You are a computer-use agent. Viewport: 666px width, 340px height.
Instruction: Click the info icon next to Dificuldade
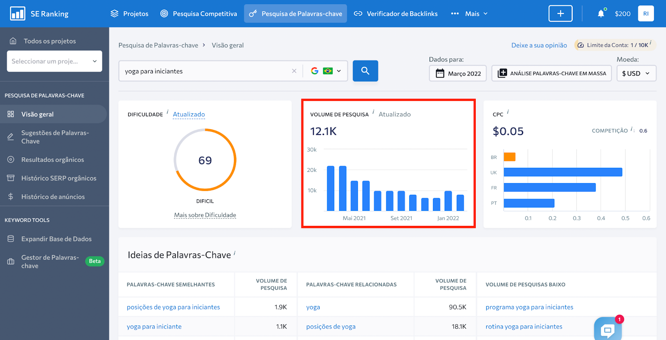point(167,112)
